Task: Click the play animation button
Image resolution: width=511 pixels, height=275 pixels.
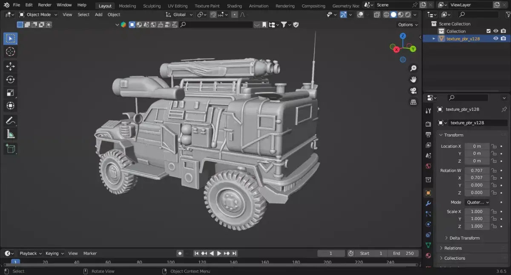Action: 219,253
